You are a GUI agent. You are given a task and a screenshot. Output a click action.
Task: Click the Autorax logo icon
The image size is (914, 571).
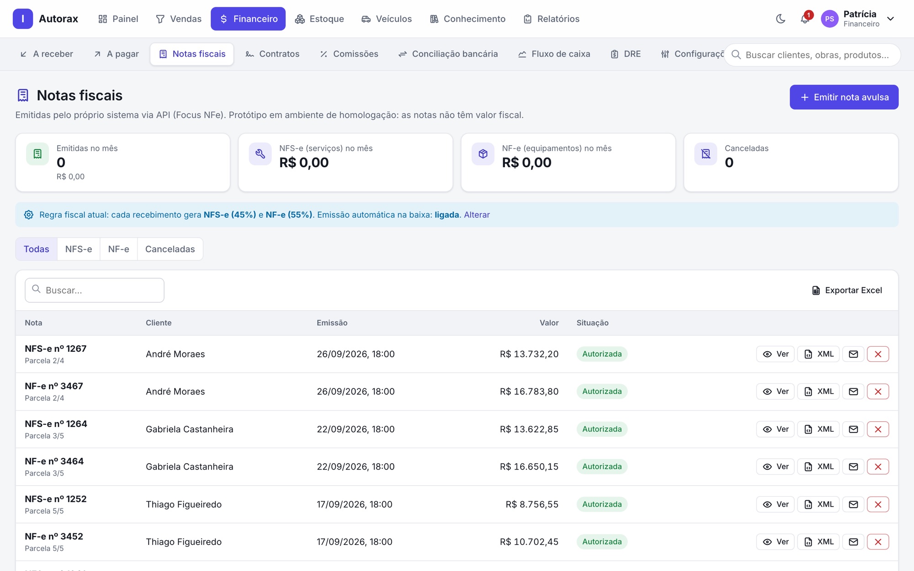(23, 19)
